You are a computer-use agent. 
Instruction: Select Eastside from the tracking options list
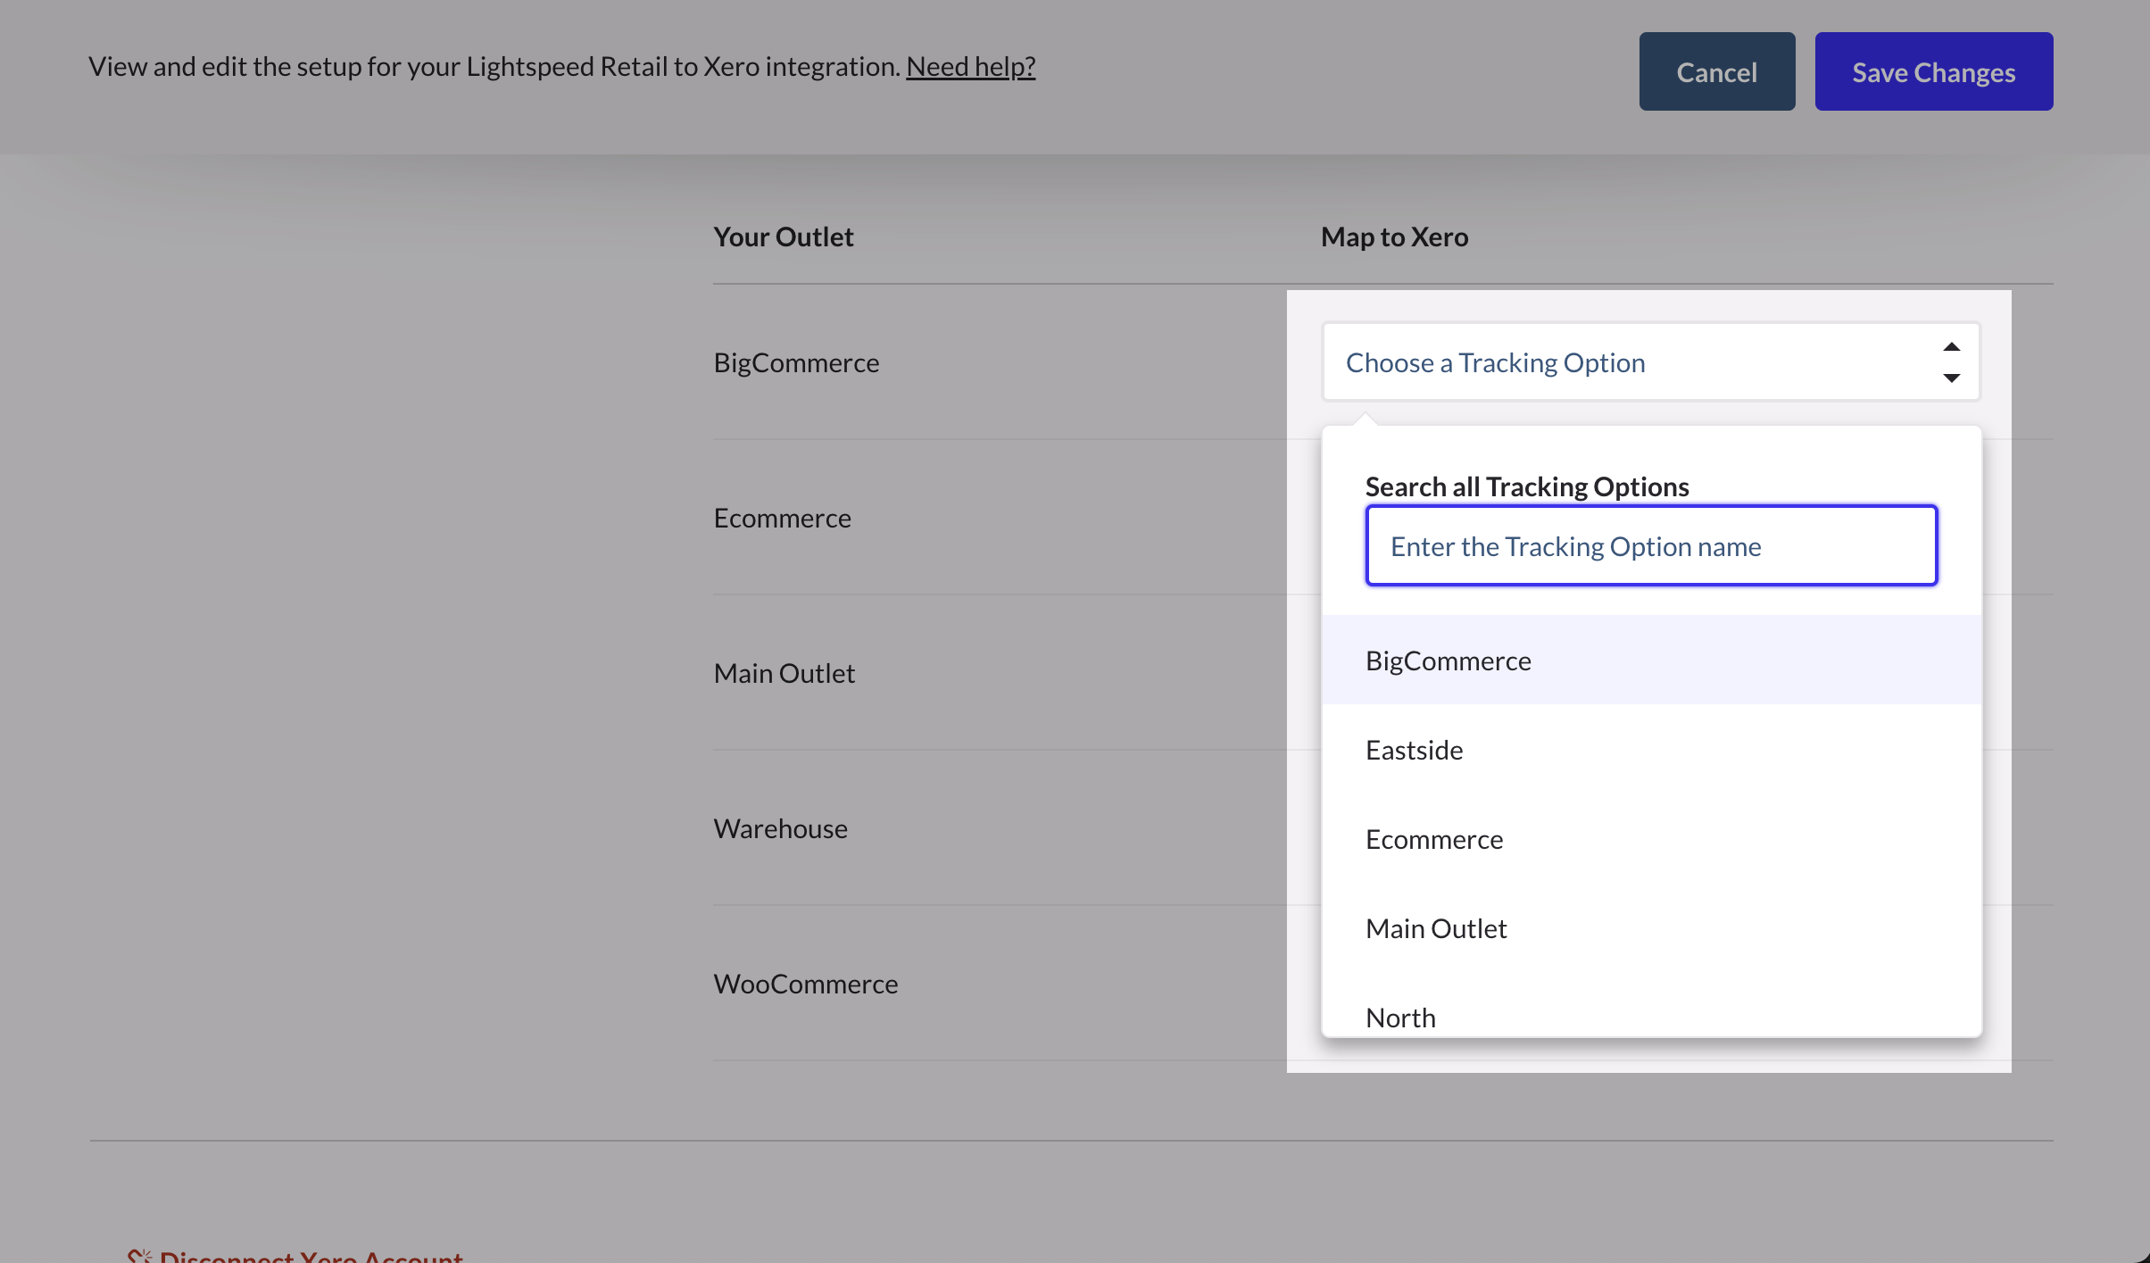coord(1413,750)
